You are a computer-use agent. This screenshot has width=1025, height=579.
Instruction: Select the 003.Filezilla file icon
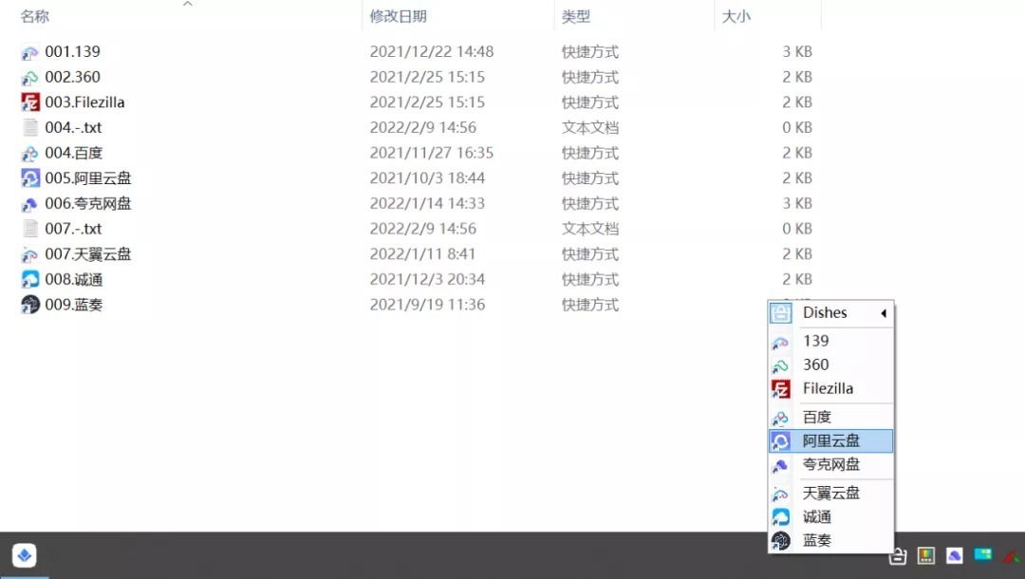[x=30, y=103]
